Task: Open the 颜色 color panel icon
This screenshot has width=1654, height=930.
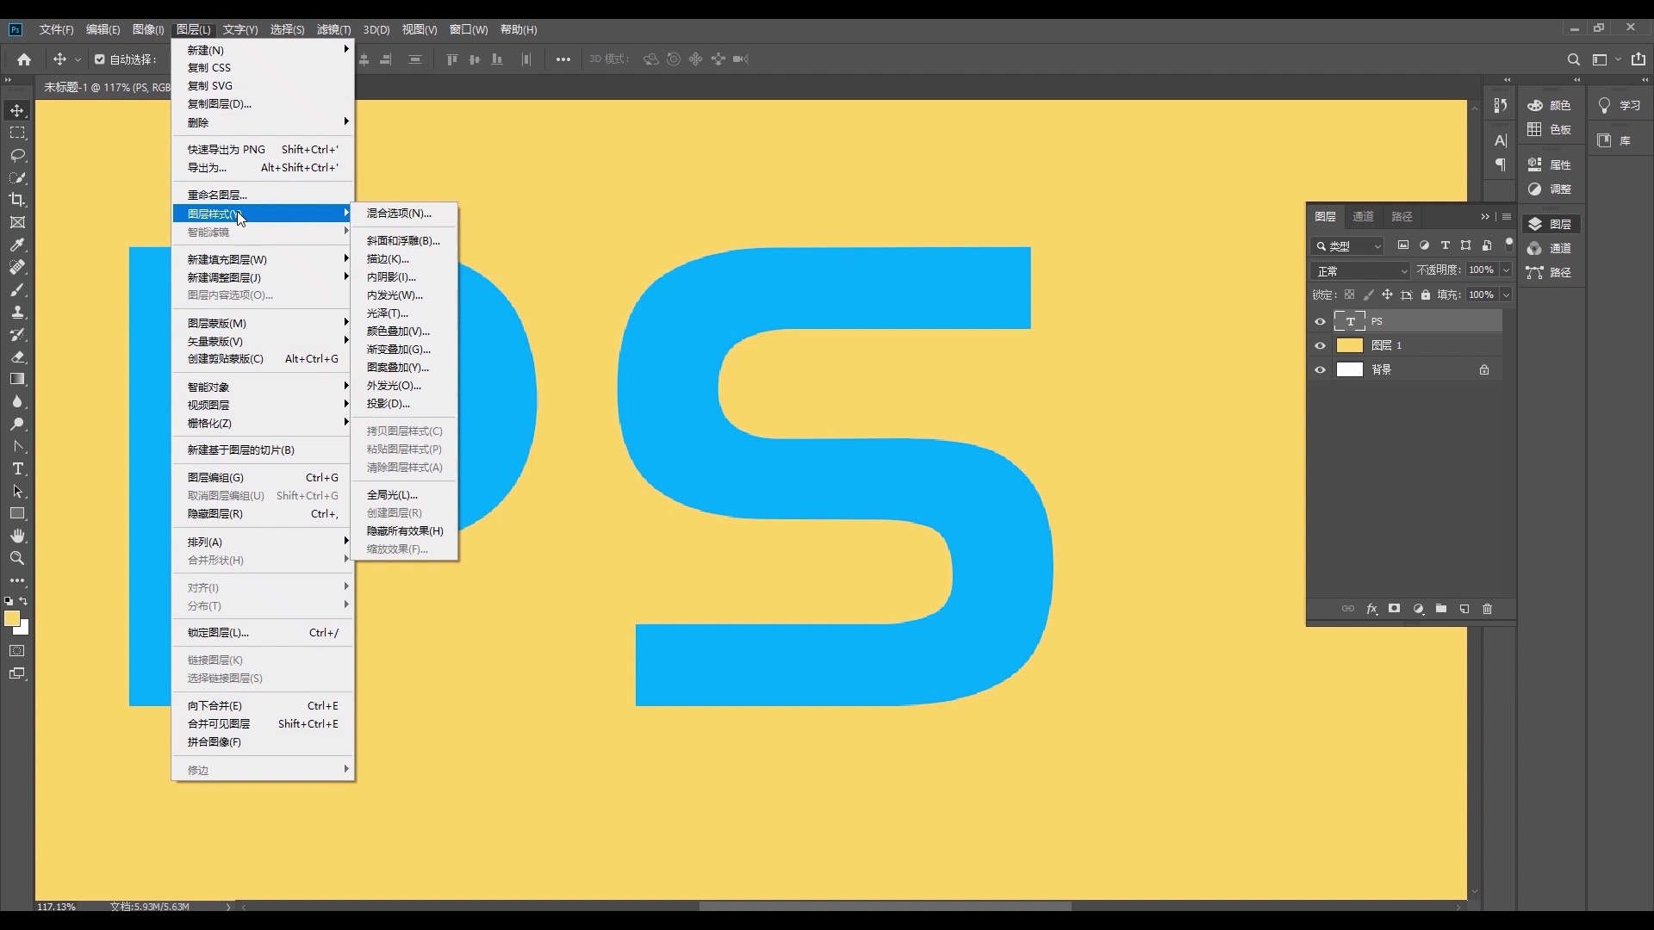Action: coord(1549,105)
